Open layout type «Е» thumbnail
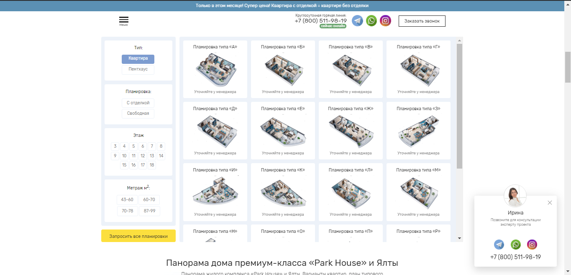This screenshot has height=275, width=571. tap(283, 131)
